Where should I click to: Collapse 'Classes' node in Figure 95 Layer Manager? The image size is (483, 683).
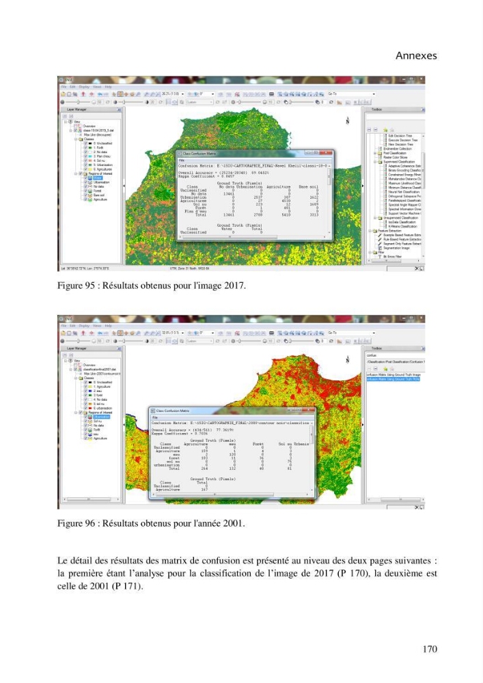point(76,139)
